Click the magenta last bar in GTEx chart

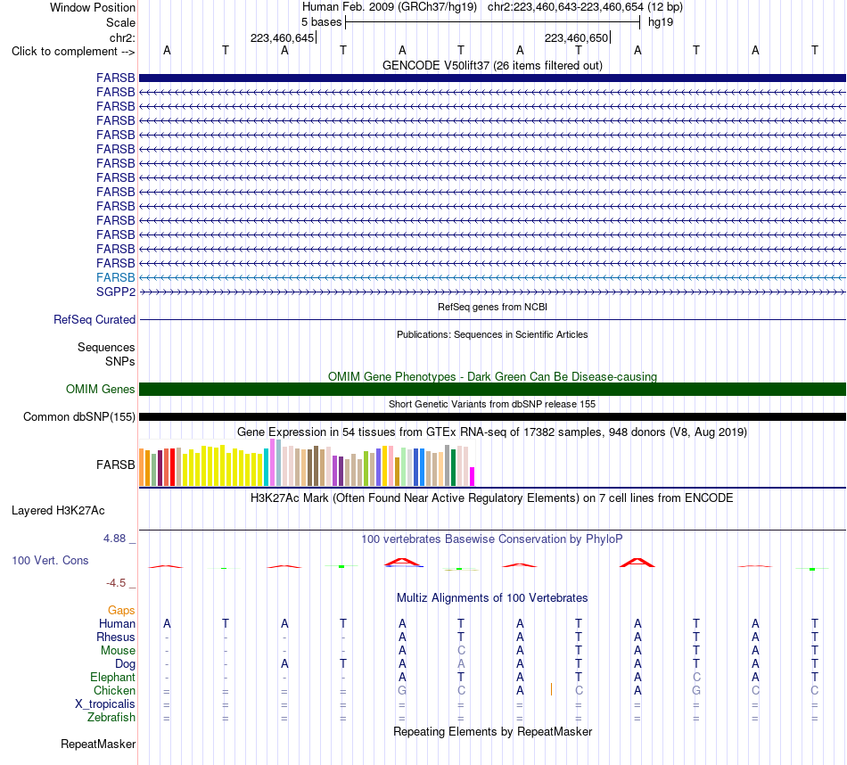[473, 476]
